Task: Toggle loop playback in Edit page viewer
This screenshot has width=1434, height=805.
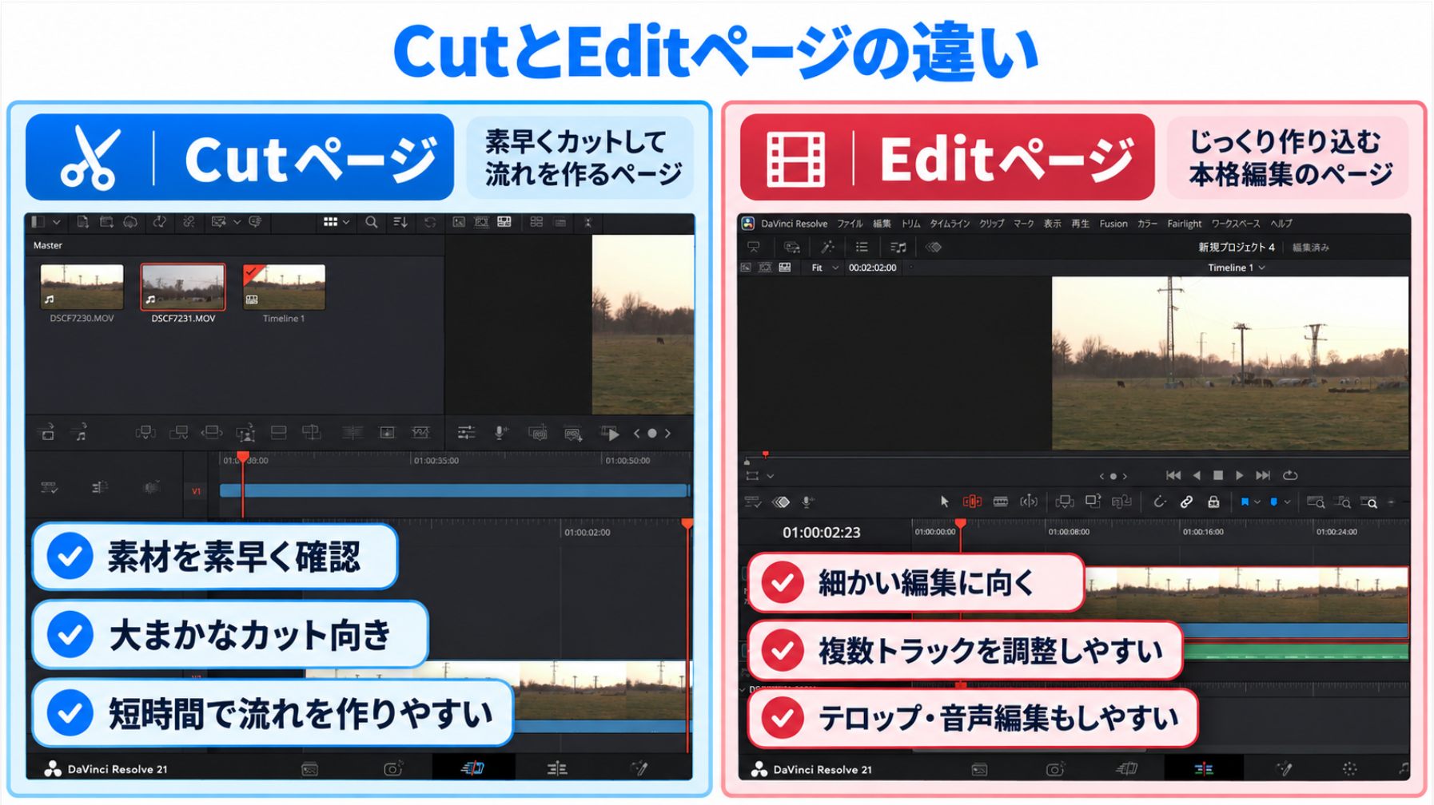Action: click(x=1290, y=475)
